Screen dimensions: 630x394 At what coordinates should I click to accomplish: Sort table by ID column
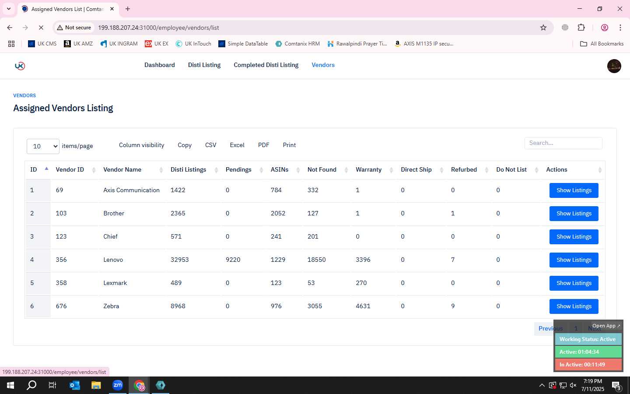(39, 169)
